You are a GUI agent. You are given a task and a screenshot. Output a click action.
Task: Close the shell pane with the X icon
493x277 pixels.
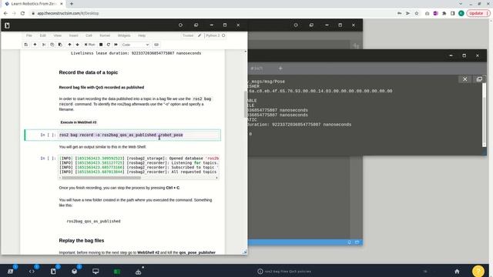tap(465, 79)
